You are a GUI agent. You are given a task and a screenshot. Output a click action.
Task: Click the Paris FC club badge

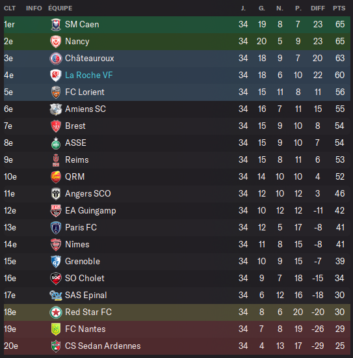point(56,228)
